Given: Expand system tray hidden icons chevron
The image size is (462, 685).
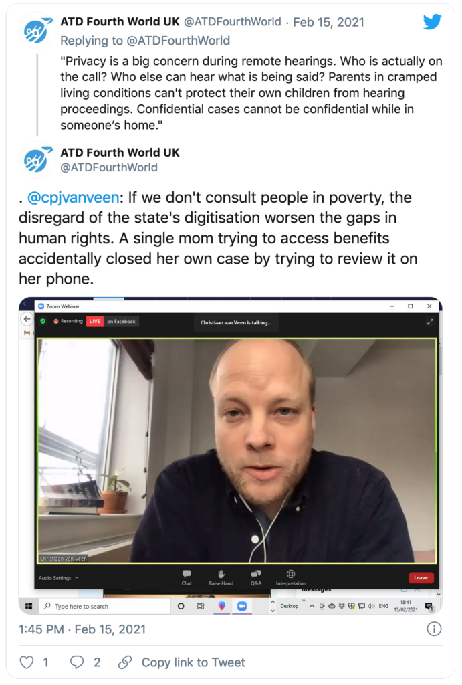Looking at the screenshot, I should [x=312, y=606].
